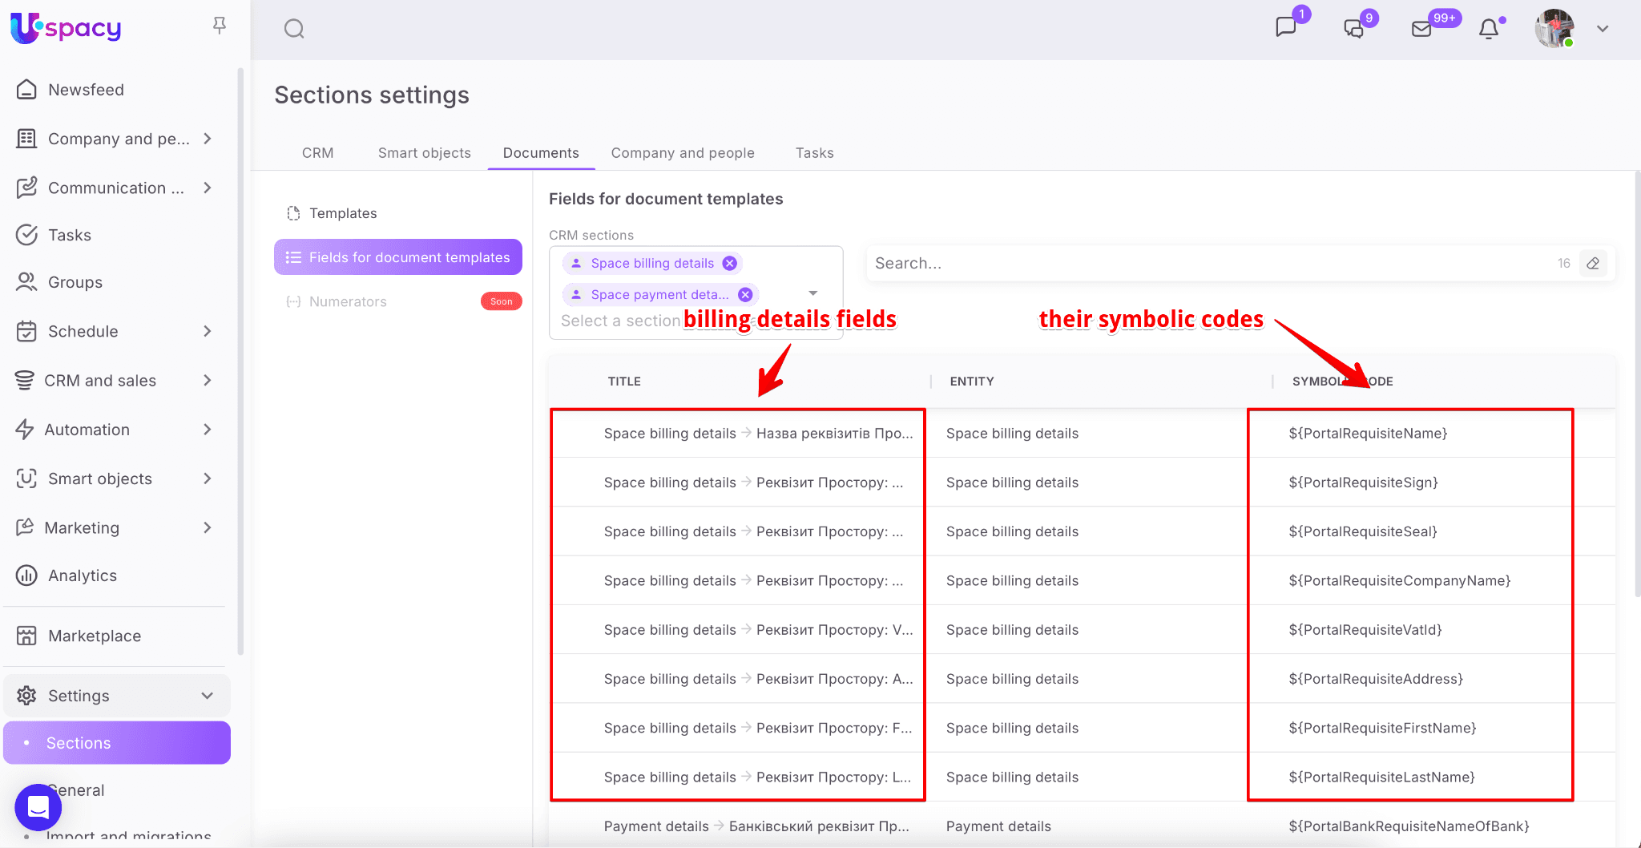Open the round support chat widget
The width and height of the screenshot is (1641, 848).
[x=38, y=806]
